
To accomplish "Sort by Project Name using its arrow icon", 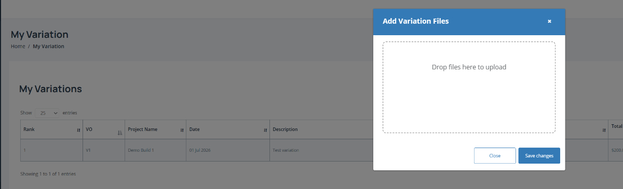I will pos(182,130).
